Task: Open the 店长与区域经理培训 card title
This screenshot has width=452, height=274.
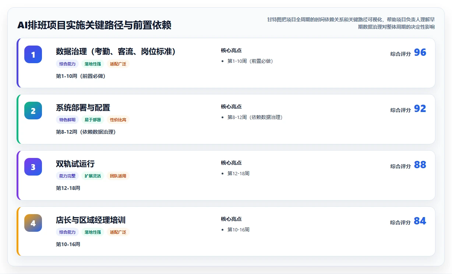Action: tap(91, 220)
